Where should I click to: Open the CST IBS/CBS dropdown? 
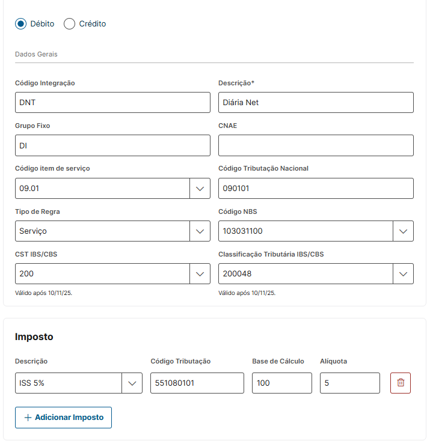pyautogui.click(x=200, y=274)
